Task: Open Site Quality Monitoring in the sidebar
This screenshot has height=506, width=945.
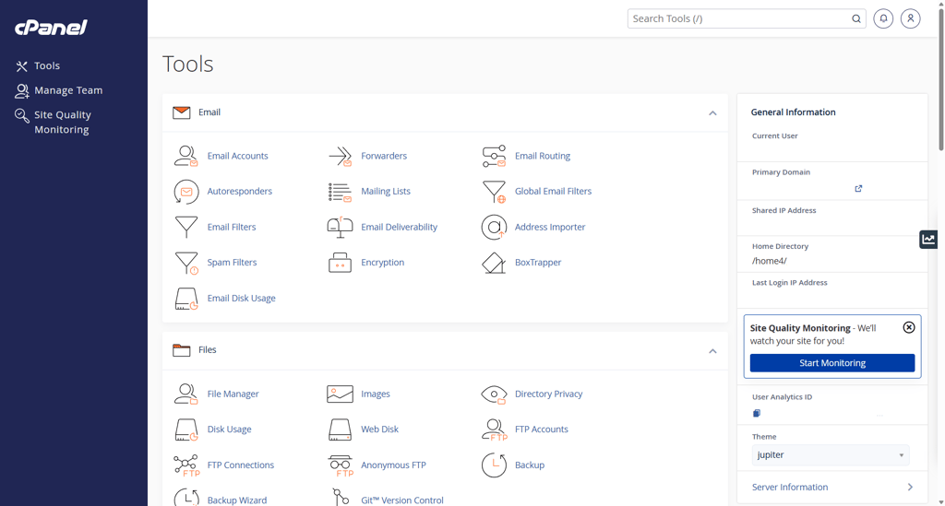Action: 53,123
